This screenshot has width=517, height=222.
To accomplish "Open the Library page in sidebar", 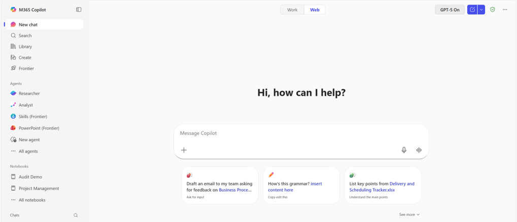I will click(25, 47).
